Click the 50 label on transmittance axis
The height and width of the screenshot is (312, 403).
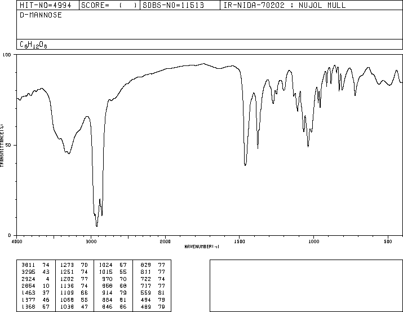point(8,145)
